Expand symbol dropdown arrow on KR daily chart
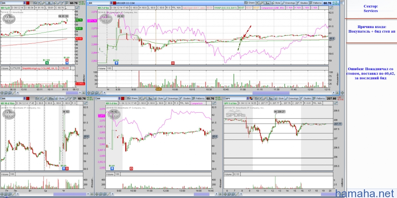Viewport: 397px width, 198px height. click(x=24, y=3)
